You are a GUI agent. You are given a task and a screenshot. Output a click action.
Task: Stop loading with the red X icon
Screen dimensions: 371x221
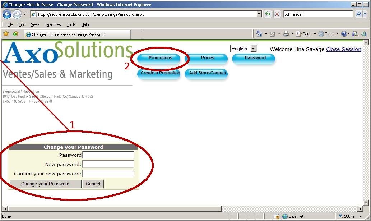click(277, 14)
